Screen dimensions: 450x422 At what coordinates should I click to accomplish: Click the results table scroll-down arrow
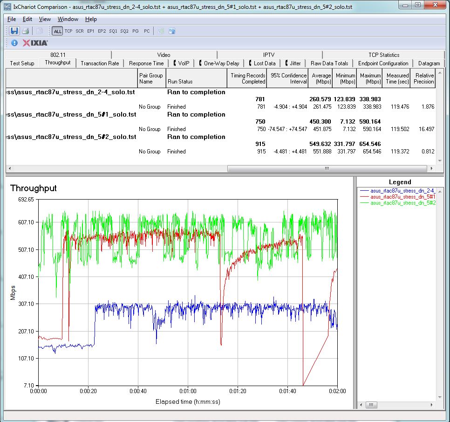point(440,161)
